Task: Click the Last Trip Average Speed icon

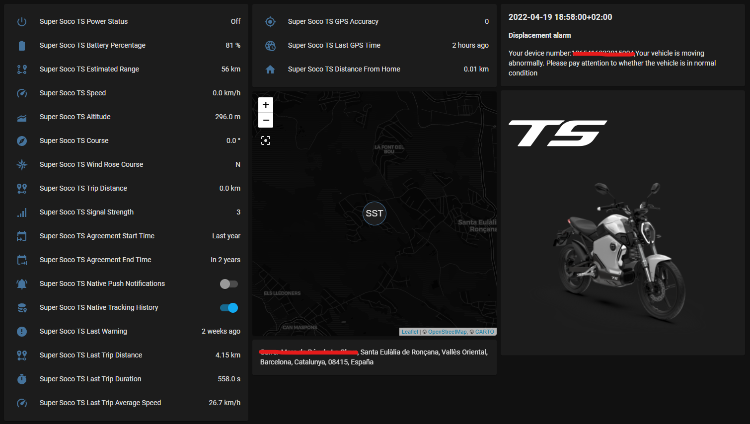Action: tap(22, 403)
